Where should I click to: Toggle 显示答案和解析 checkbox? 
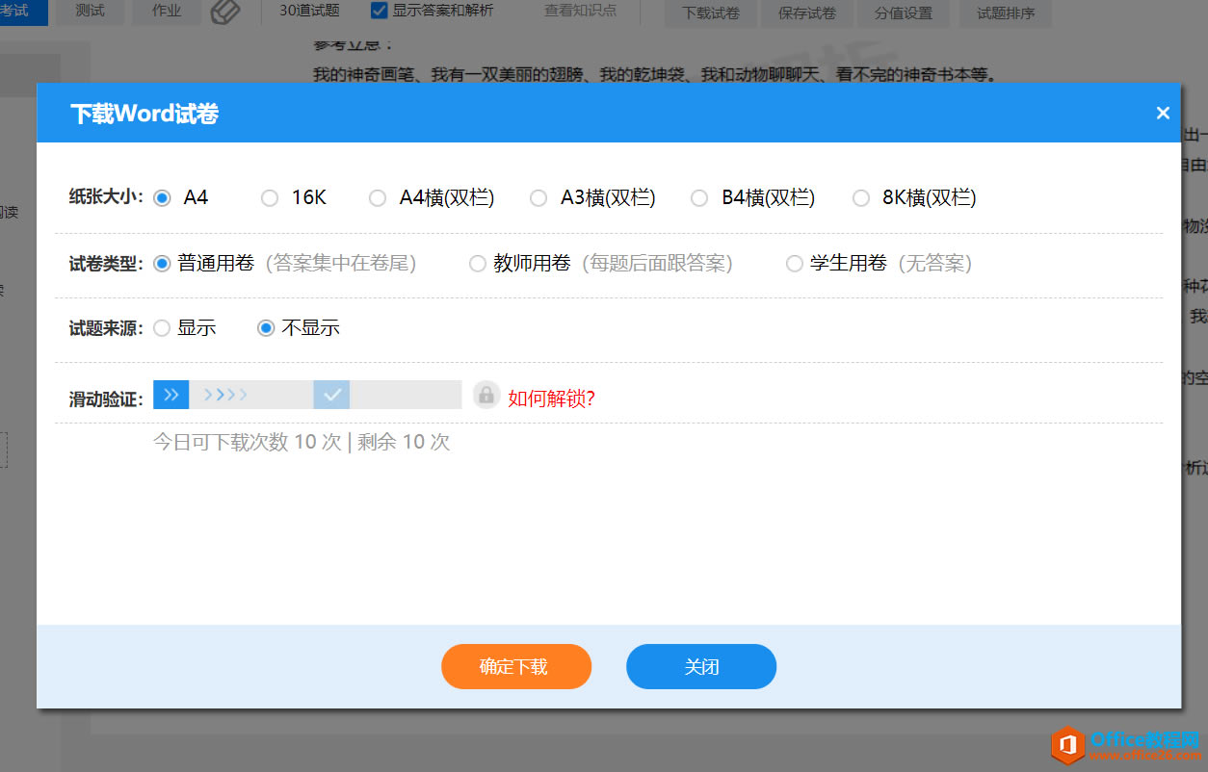pos(380,12)
